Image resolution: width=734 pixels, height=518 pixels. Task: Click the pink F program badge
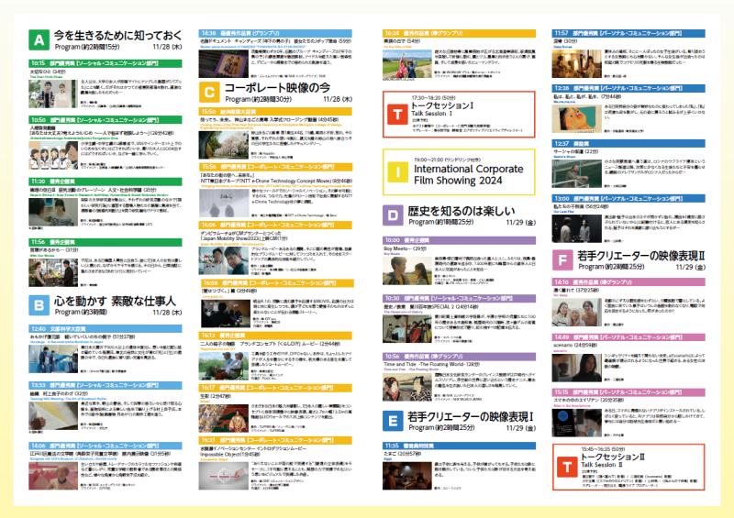pos(562,259)
